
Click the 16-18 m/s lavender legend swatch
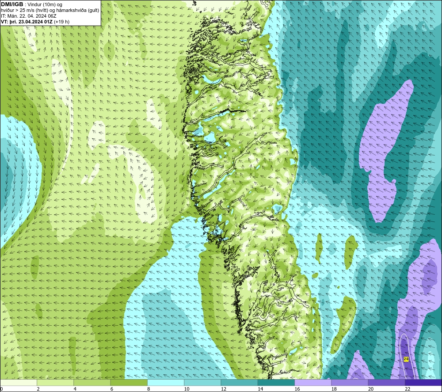(313, 382)
